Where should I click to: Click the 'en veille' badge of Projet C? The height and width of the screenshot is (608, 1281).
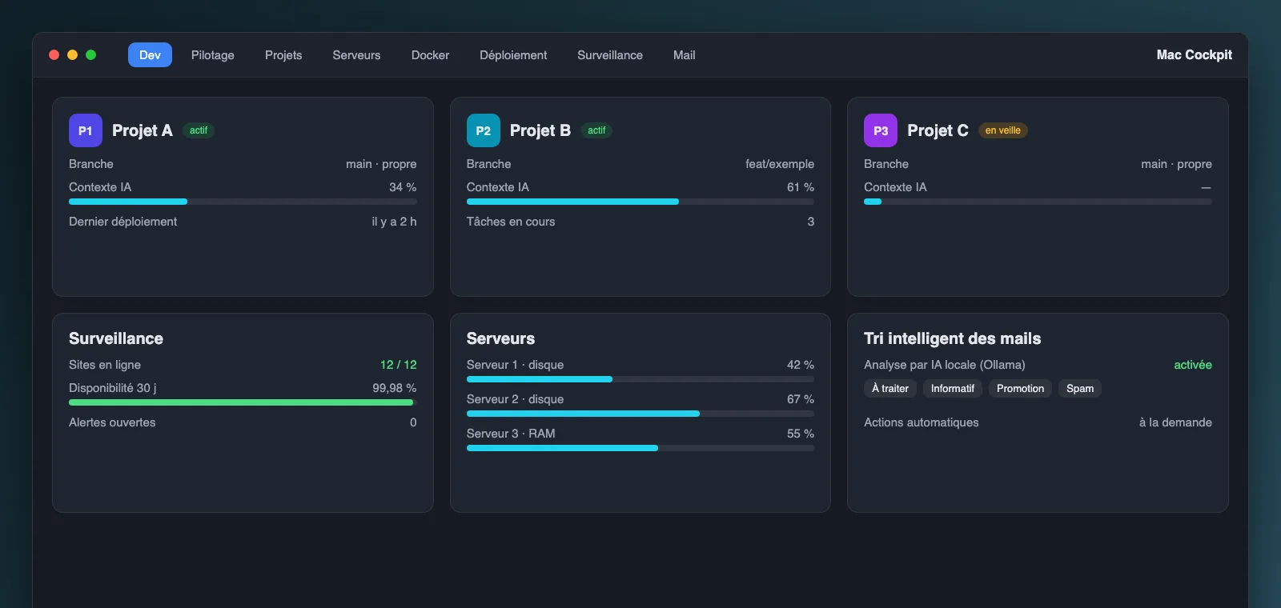point(1003,130)
